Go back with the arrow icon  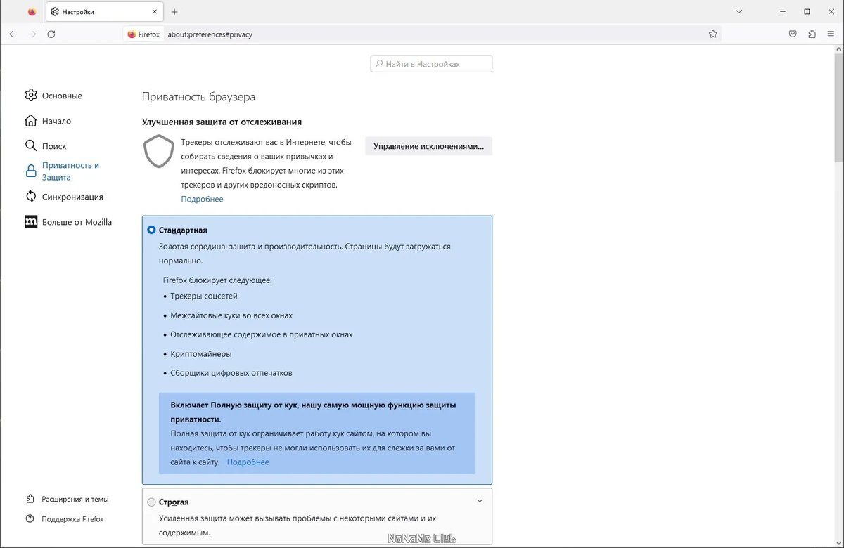[13, 34]
